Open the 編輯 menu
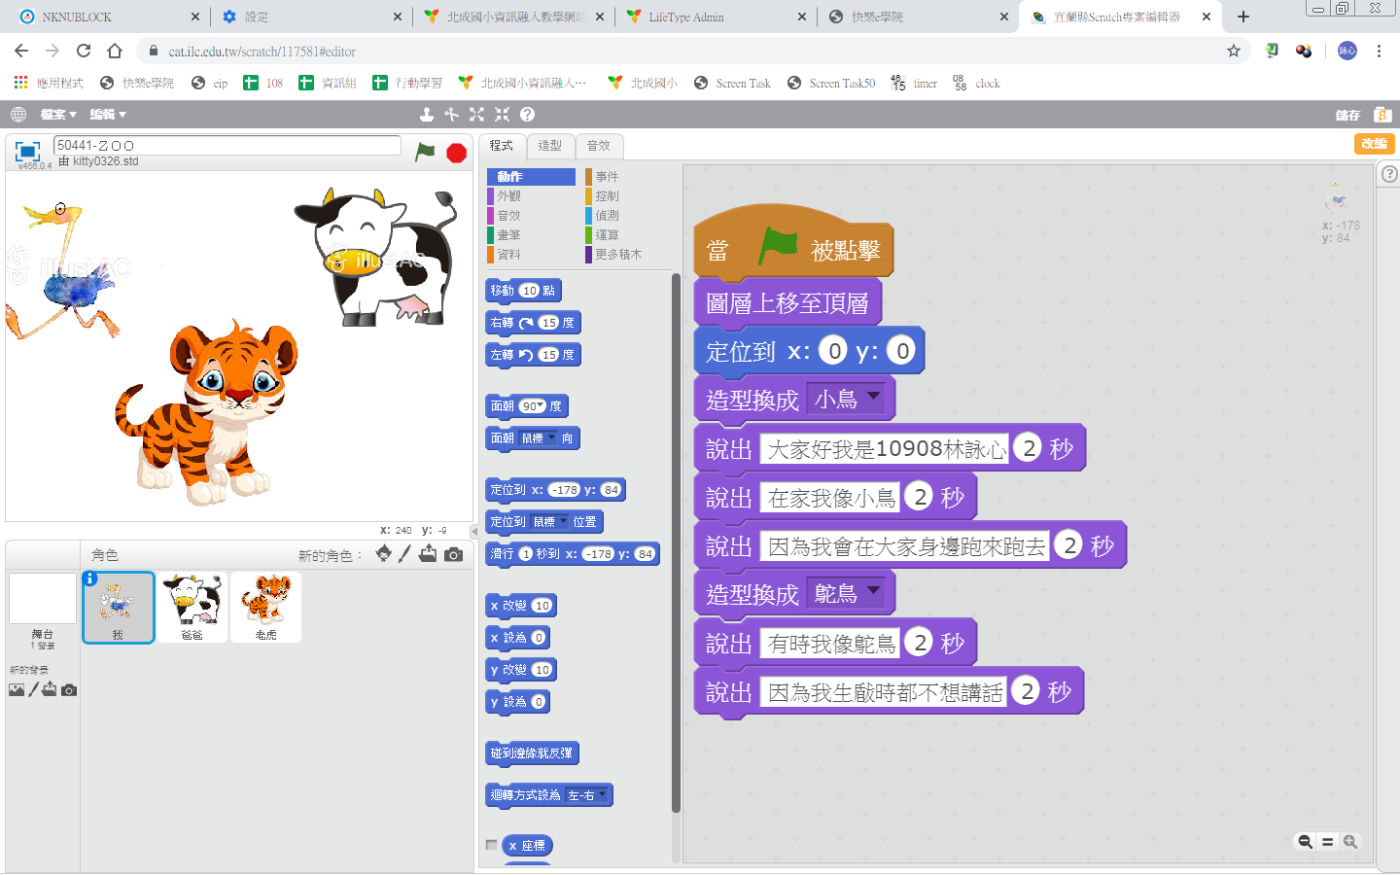Viewport: 1400px width, 875px height. (108, 115)
